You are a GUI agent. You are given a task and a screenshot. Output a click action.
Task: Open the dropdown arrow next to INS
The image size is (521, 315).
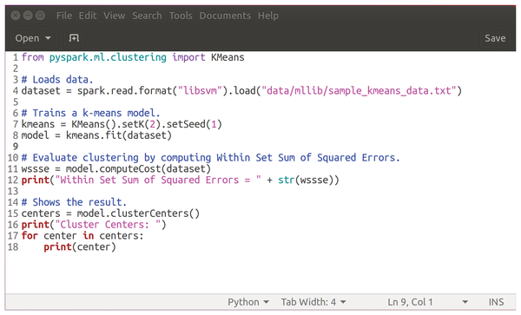click(465, 302)
